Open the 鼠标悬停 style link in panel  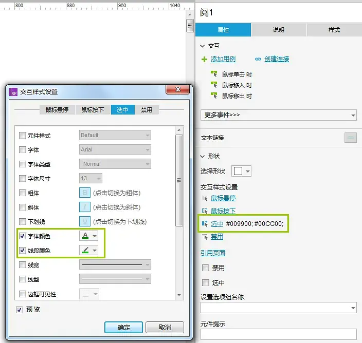[x=223, y=198]
